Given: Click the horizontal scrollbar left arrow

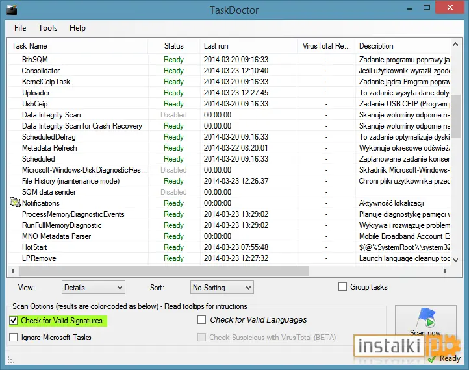Looking at the screenshot, I should (x=13, y=271).
